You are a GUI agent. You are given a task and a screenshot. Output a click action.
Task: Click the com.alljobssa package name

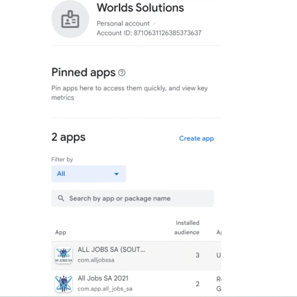(x=99, y=260)
